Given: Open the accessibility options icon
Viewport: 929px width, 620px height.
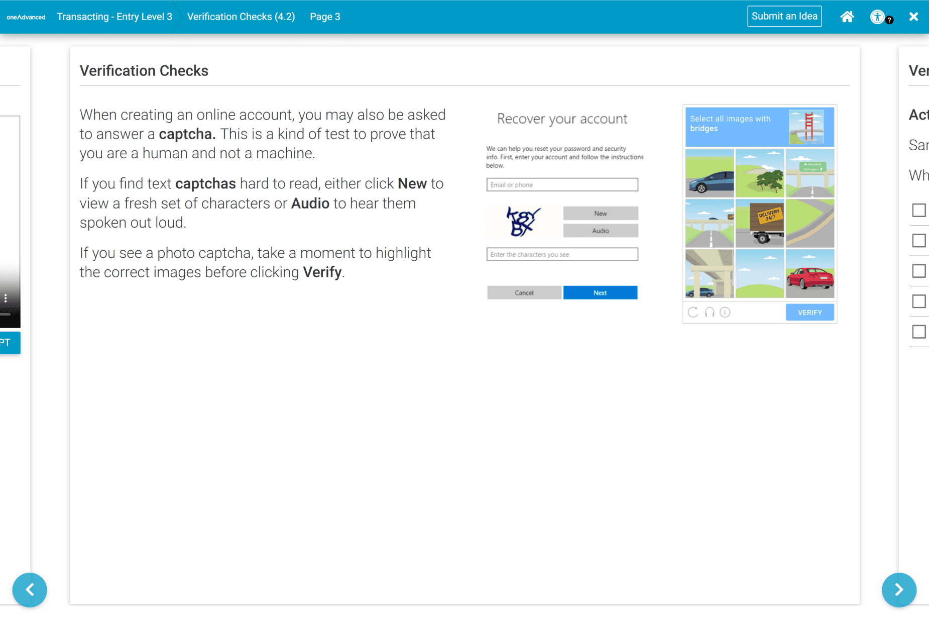Looking at the screenshot, I should pyautogui.click(x=877, y=17).
